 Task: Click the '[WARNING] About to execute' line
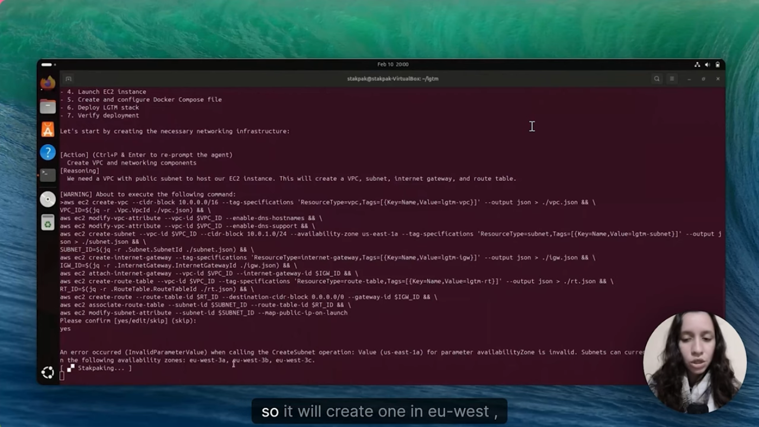click(x=148, y=195)
